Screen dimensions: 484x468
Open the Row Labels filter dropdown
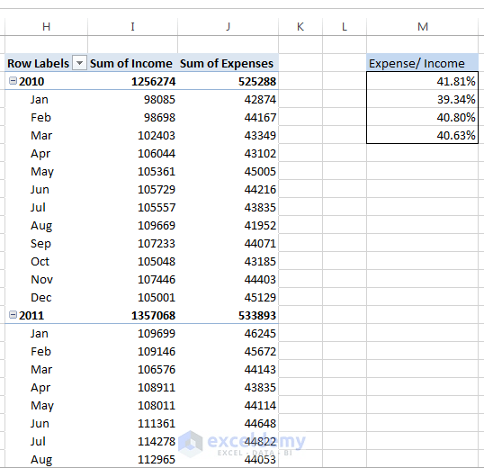click(x=79, y=63)
